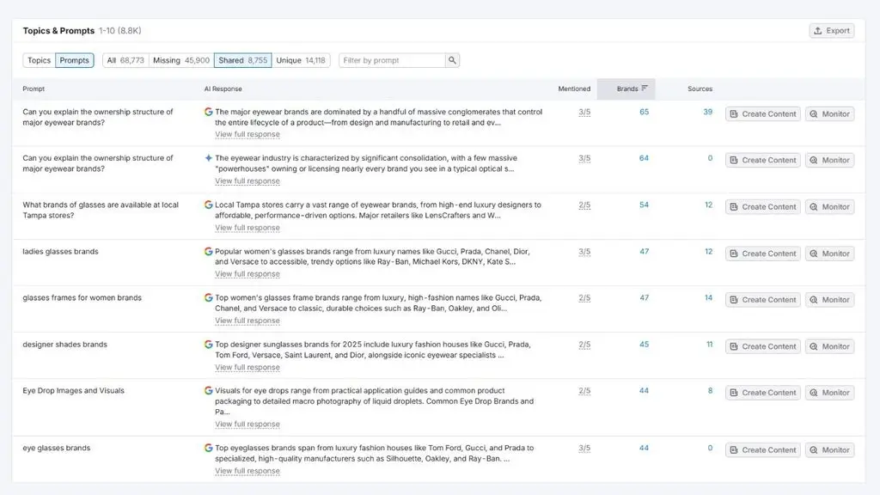Viewport: 880px width, 495px height.
Task: Monitor the Gemini ownership structure prompt
Action: [x=829, y=160]
